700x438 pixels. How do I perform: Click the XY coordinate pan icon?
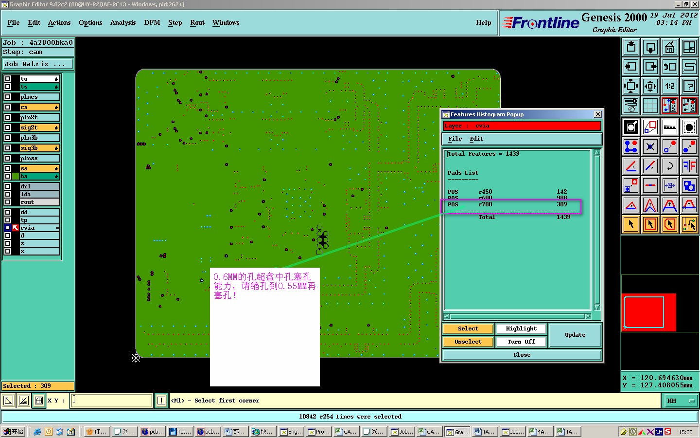[689, 47]
